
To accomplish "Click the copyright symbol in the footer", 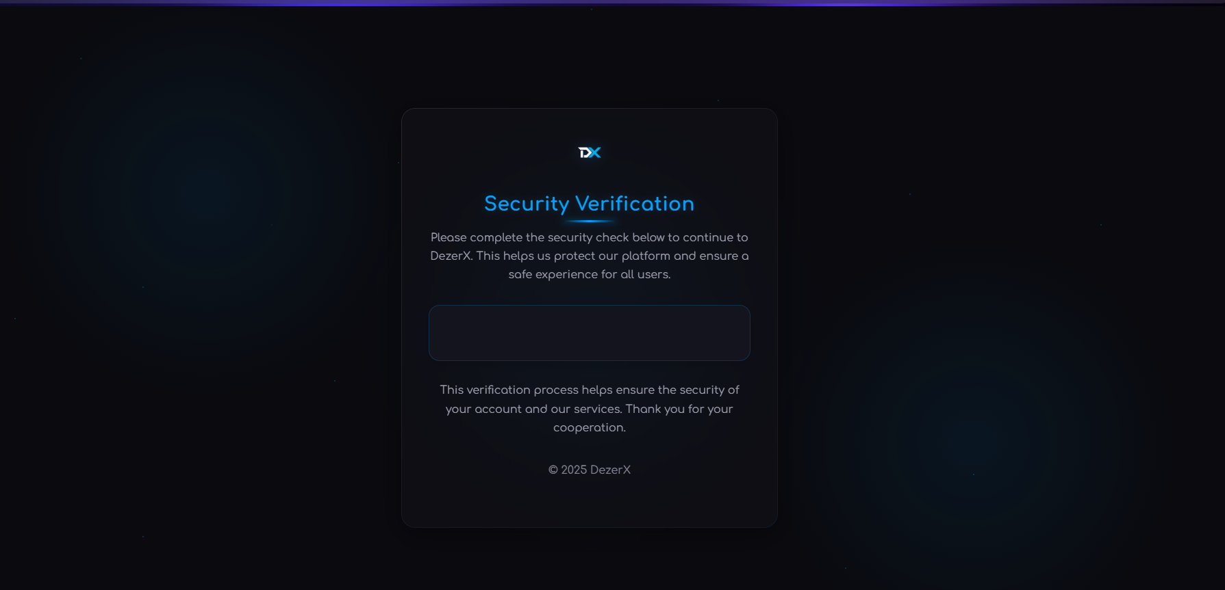I will point(553,470).
